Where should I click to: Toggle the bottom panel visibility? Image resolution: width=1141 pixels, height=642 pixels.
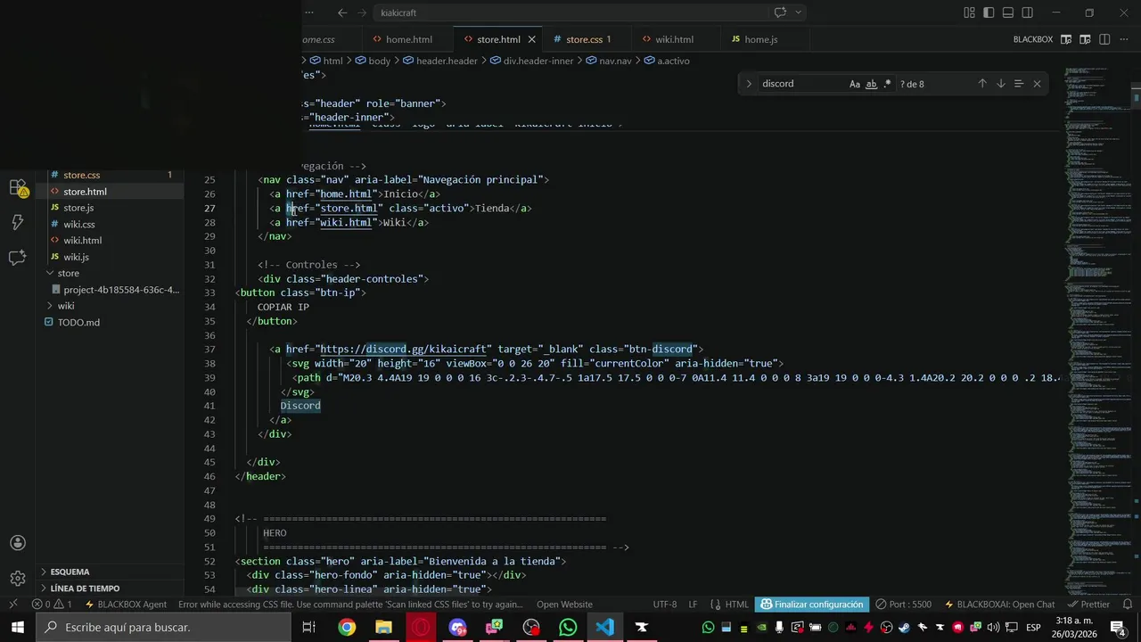1008,12
